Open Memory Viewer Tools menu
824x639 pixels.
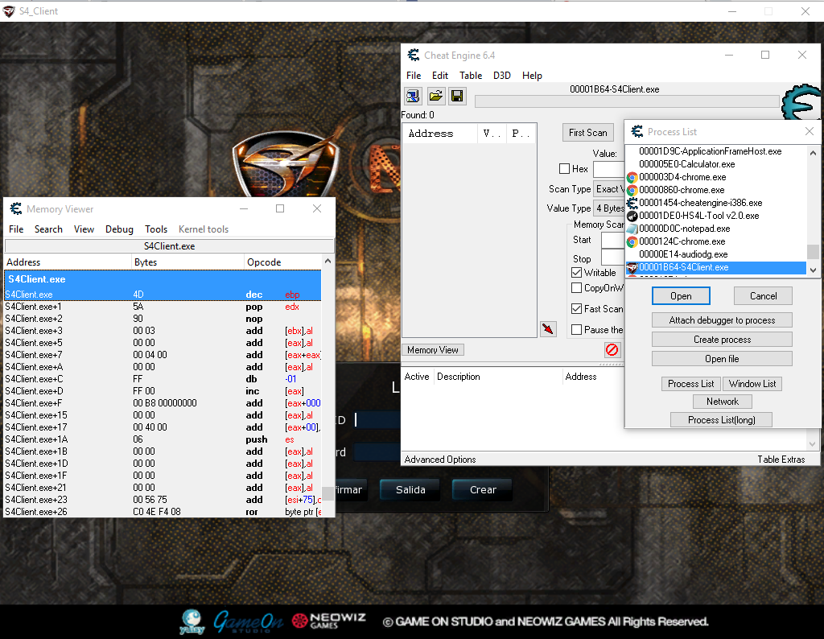click(x=156, y=229)
